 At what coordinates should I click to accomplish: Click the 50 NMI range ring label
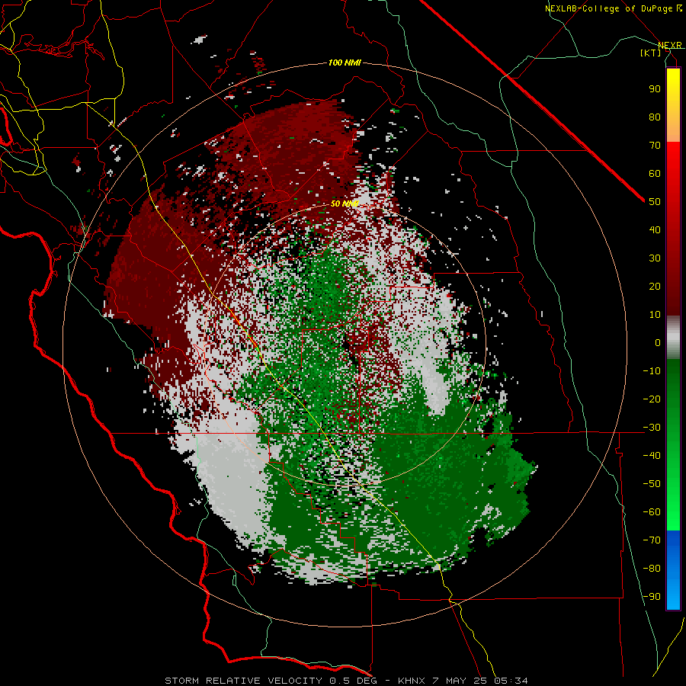(x=345, y=204)
